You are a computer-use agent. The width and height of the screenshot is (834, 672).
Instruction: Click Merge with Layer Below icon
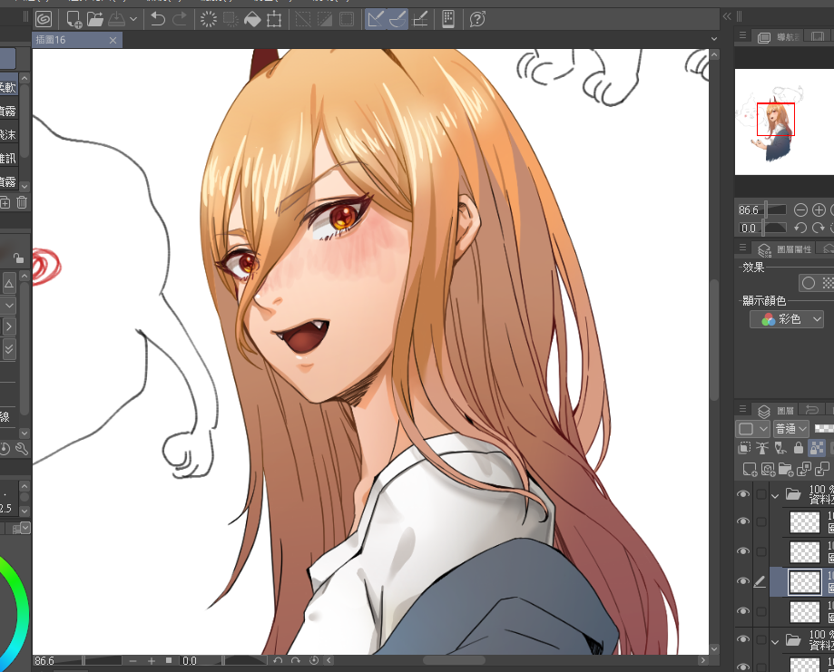pyautogui.click(x=822, y=470)
